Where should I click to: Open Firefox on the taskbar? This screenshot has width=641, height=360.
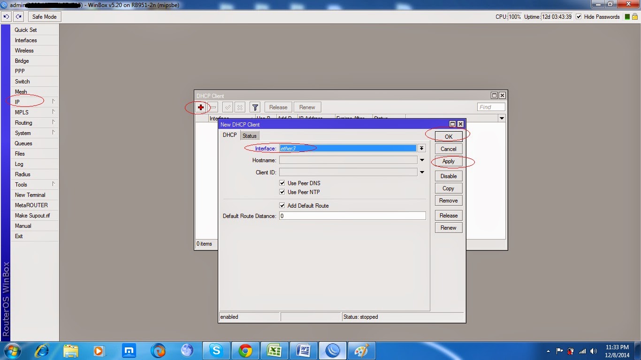point(158,351)
